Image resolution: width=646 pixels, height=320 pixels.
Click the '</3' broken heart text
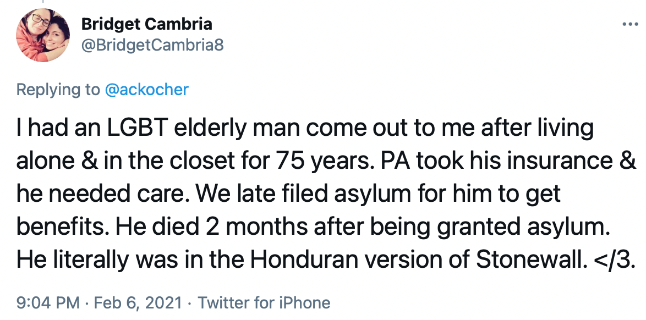pyautogui.click(x=611, y=259)
